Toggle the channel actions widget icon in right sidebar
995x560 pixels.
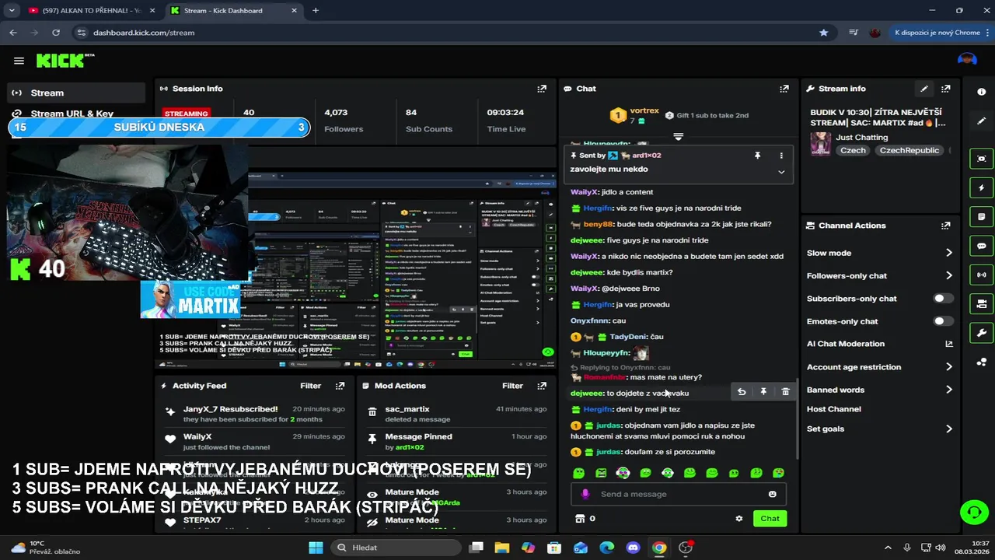[x=981, y=303]
